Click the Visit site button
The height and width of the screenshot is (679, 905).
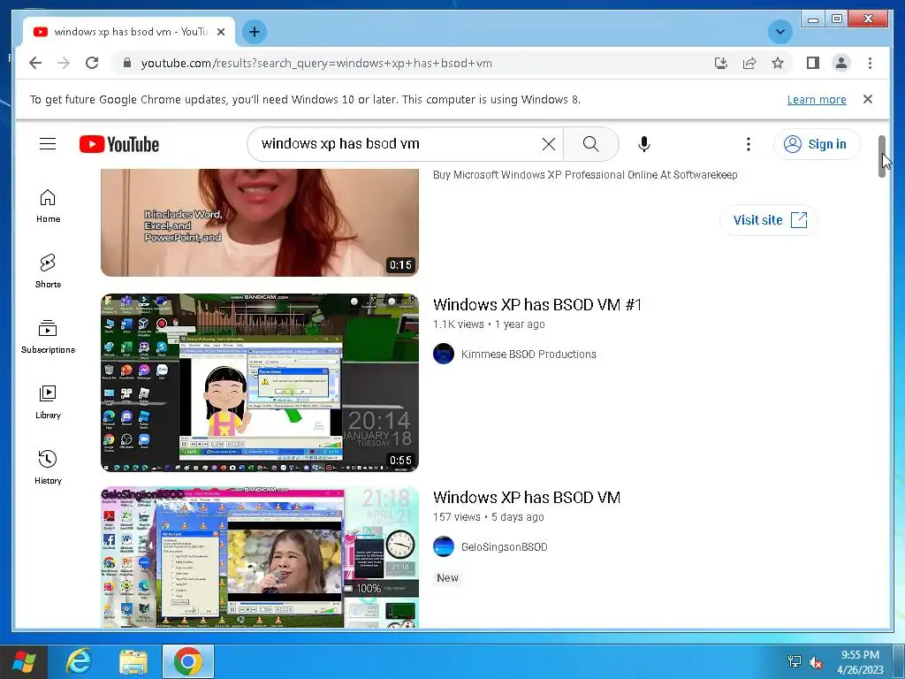tap(769, 220)
